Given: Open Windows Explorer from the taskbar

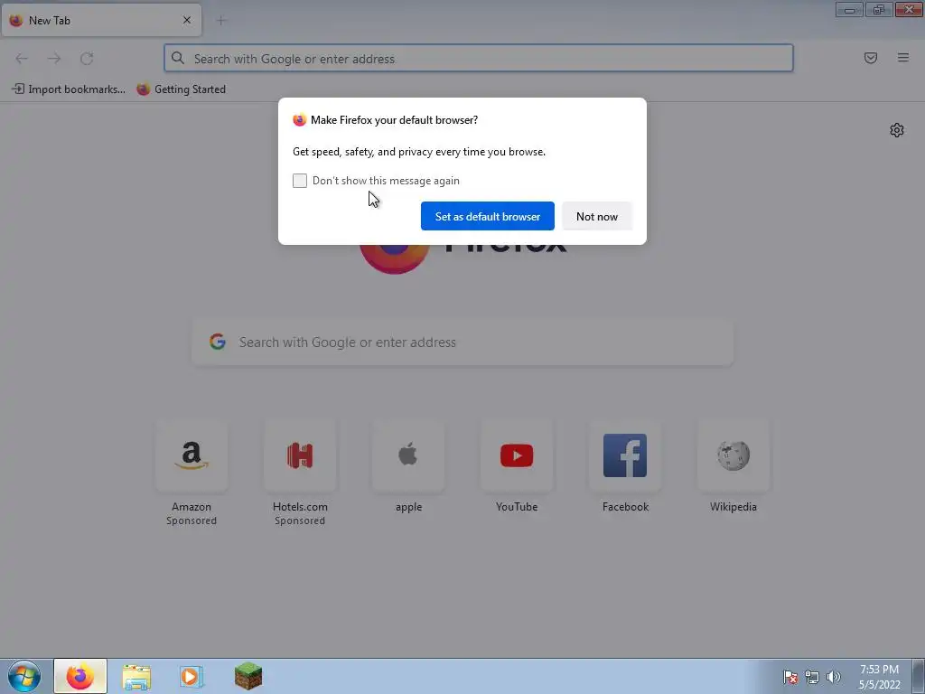Looking at the screenshot, I should 136,676.
